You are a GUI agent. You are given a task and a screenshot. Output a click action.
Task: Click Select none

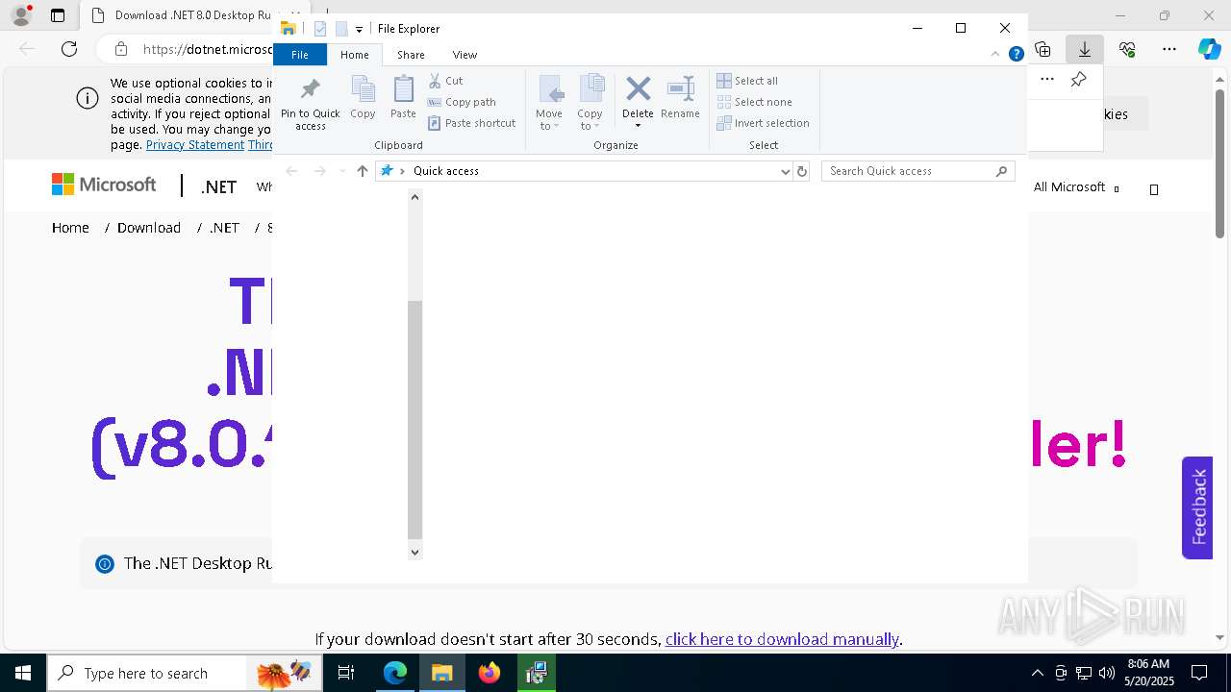[755, 102]
